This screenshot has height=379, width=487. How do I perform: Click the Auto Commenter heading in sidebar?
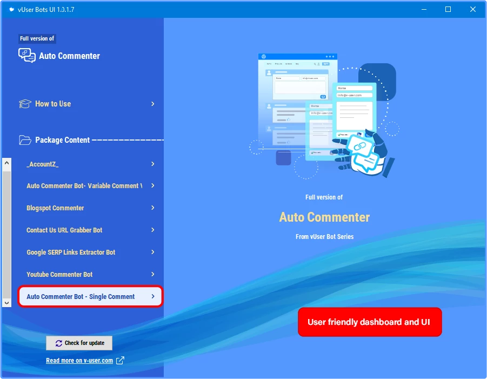coord(69,56)
